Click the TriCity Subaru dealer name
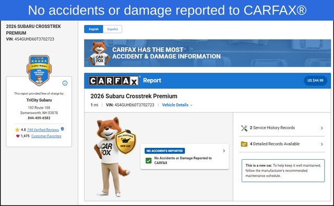Image resolution: width=334 pixels, height=206 pixels. pyautogui.click(x=39, y=100)
